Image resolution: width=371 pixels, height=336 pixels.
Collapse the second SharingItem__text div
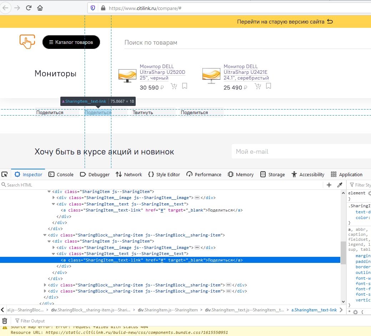point(54,254)
